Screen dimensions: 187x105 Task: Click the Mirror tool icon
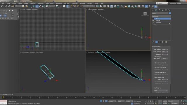pos(98,6)
